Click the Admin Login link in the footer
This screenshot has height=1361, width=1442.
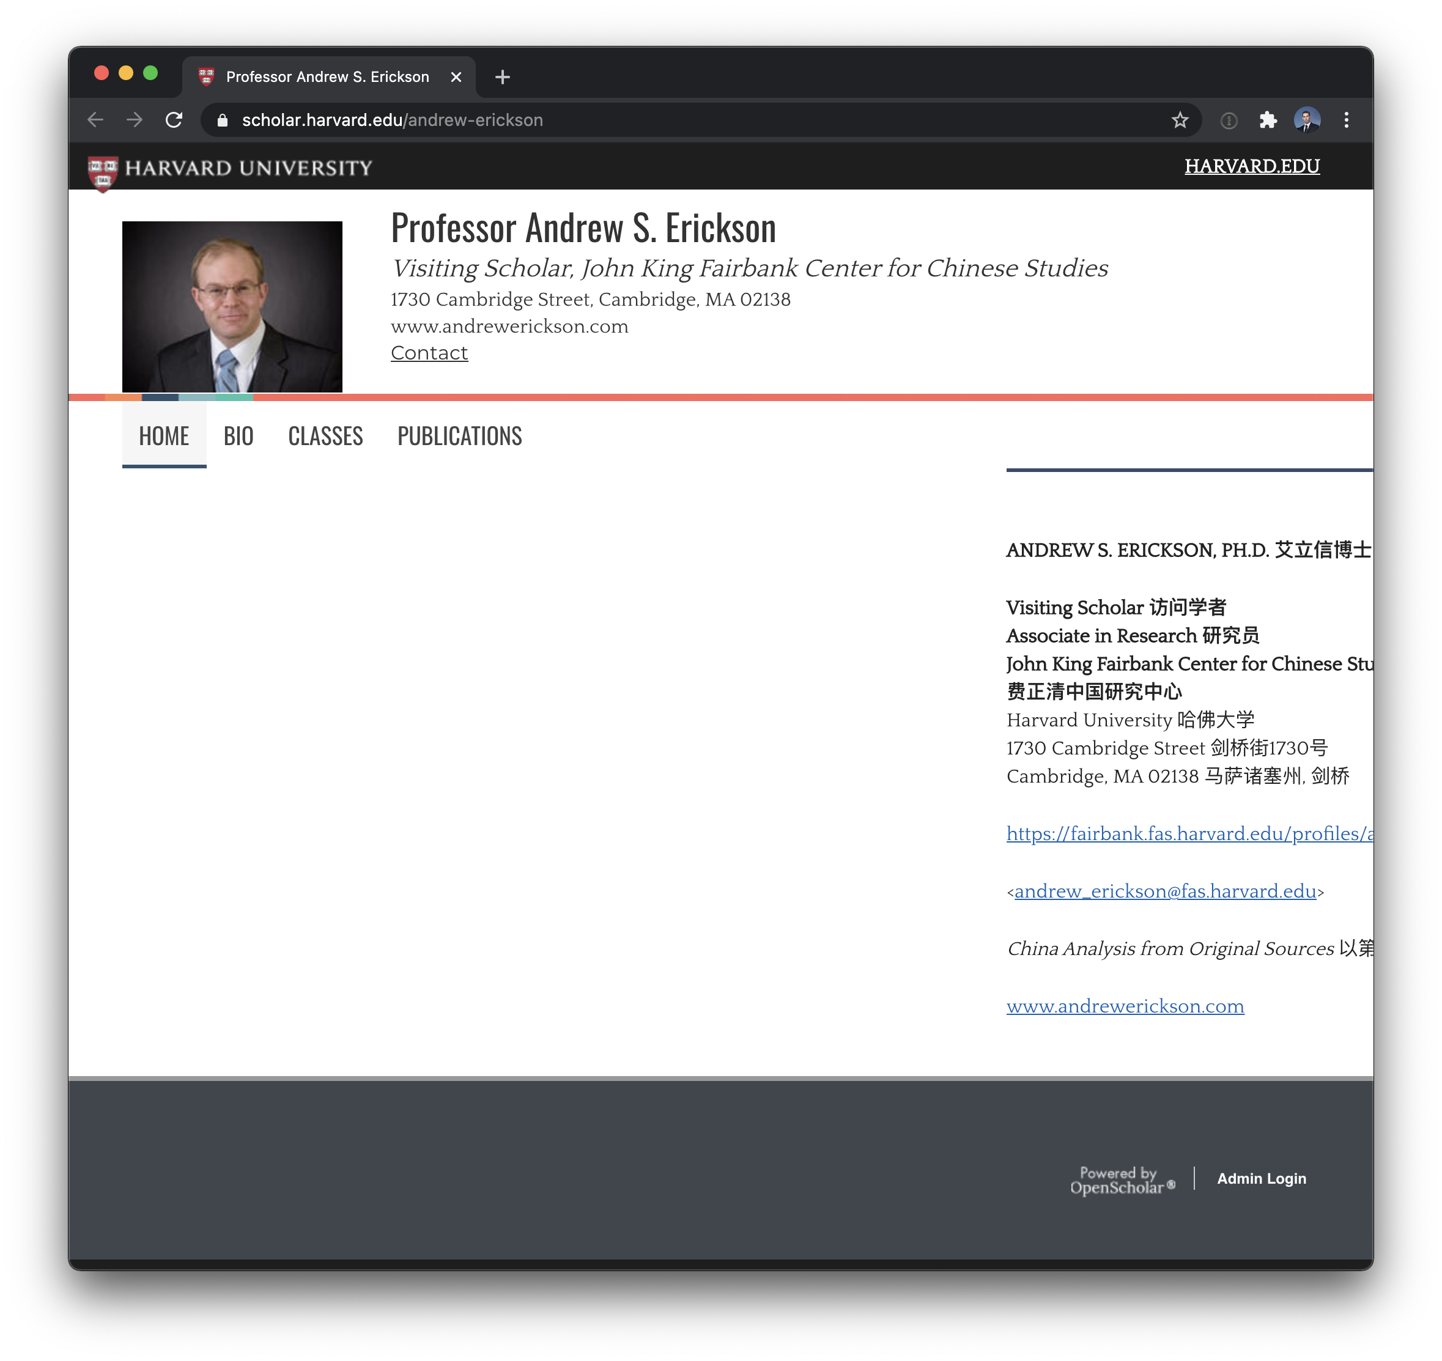[1262, 1178]
